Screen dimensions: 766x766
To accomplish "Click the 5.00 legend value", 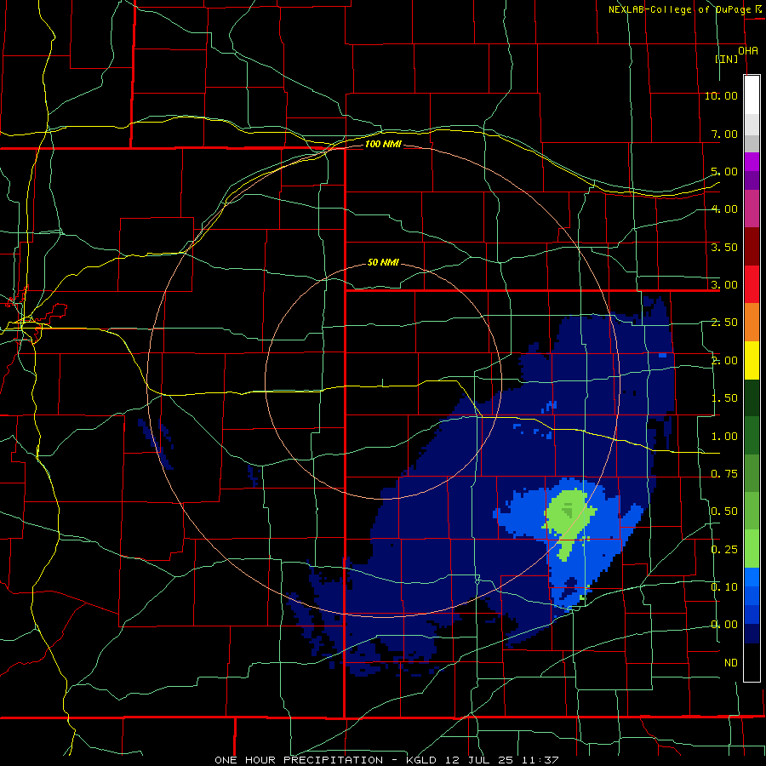I will pyautogui.click(x=724, y=171).
